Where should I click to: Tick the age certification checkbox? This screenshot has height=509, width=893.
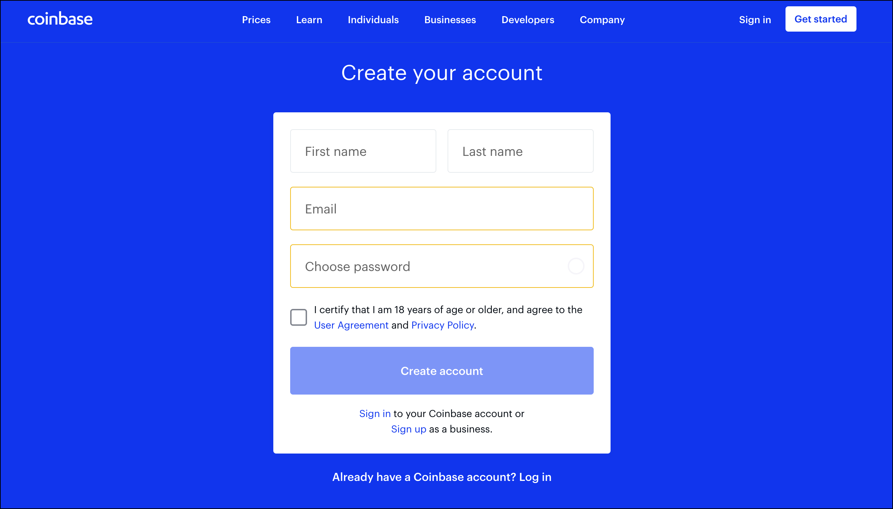click(x=299, y=317)
